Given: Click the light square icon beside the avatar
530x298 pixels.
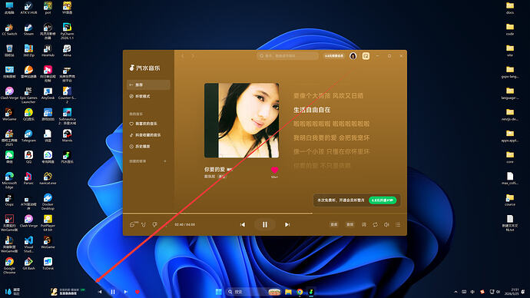Looking at the screenshot, I should click(x=366, y=56).
